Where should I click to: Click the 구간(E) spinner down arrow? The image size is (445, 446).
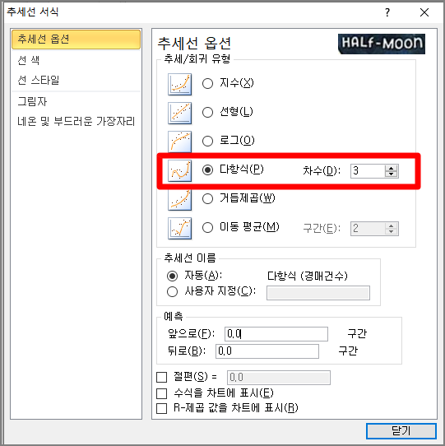coord(392,232)
